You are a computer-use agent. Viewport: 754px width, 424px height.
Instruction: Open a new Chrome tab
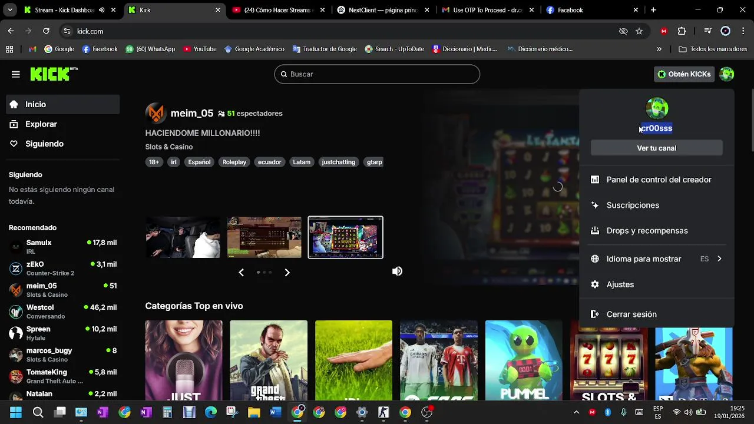point(653,10)
